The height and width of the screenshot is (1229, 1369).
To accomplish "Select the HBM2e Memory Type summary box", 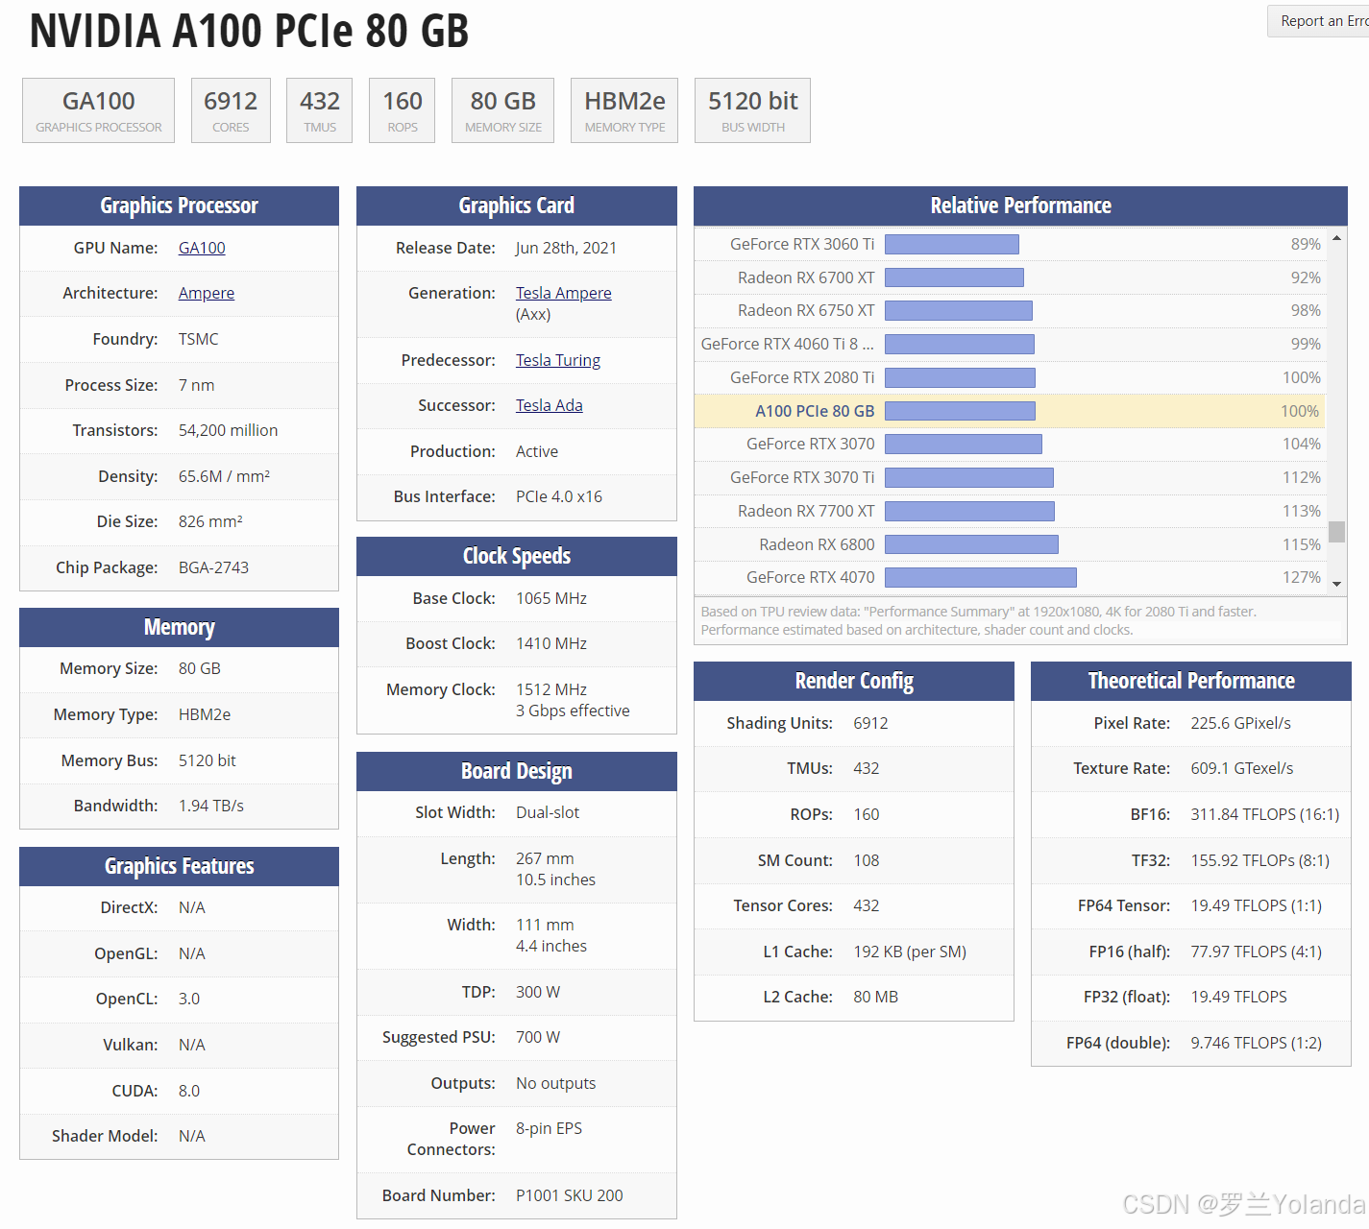I will [x=624, y=110].
